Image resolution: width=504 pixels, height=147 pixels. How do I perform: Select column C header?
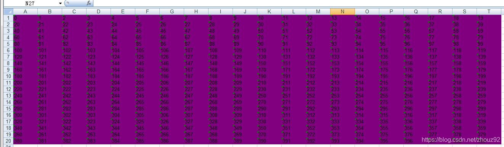74,12
